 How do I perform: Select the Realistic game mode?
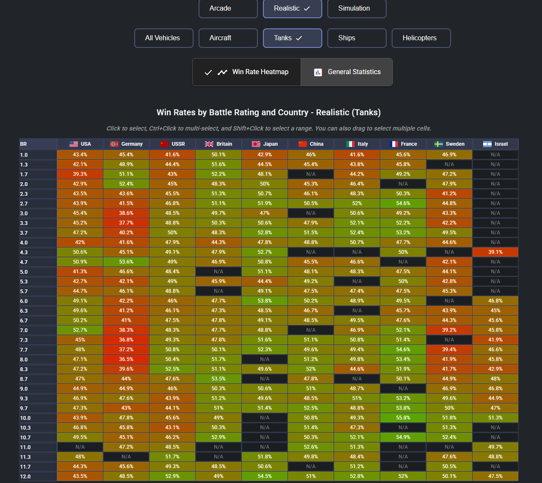click(x=293, y=8)
